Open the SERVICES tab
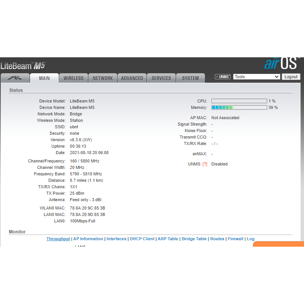The image size is (304, 304). coord(161,78)
